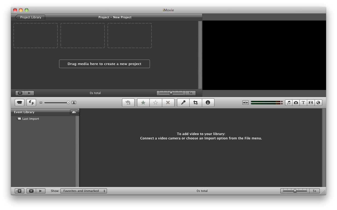The width and height of the screenshot is (337, 210).
Task: Click the audio level meter
Action: [266, 103]
